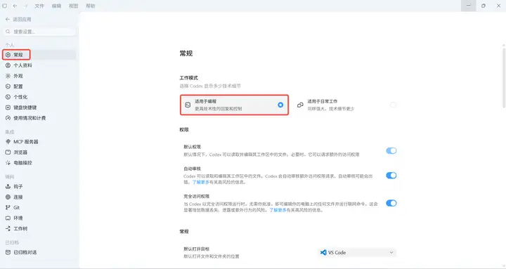Minimize the window
This screenshot has height=269, width=506.
click(x=468, y=6)
